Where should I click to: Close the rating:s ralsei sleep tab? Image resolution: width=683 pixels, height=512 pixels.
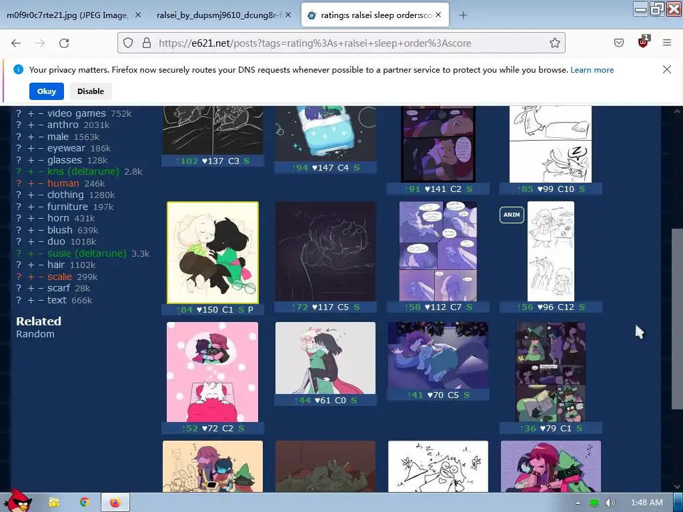[x=438, y=15]
